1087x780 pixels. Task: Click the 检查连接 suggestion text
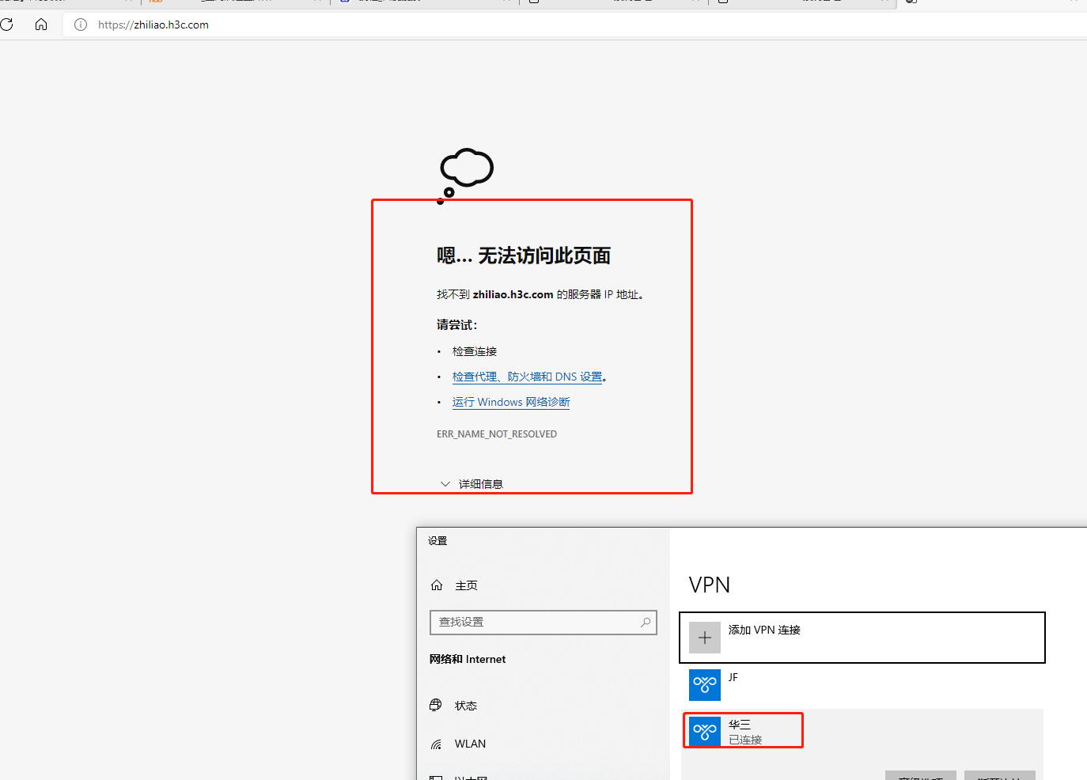[475, 351]
